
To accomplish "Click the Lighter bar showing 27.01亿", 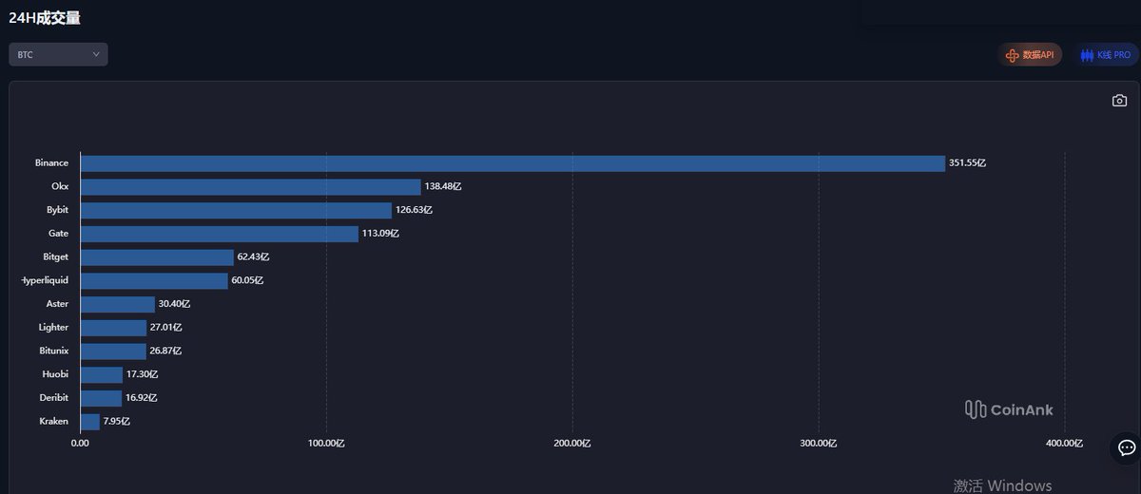I will point(113,328).
